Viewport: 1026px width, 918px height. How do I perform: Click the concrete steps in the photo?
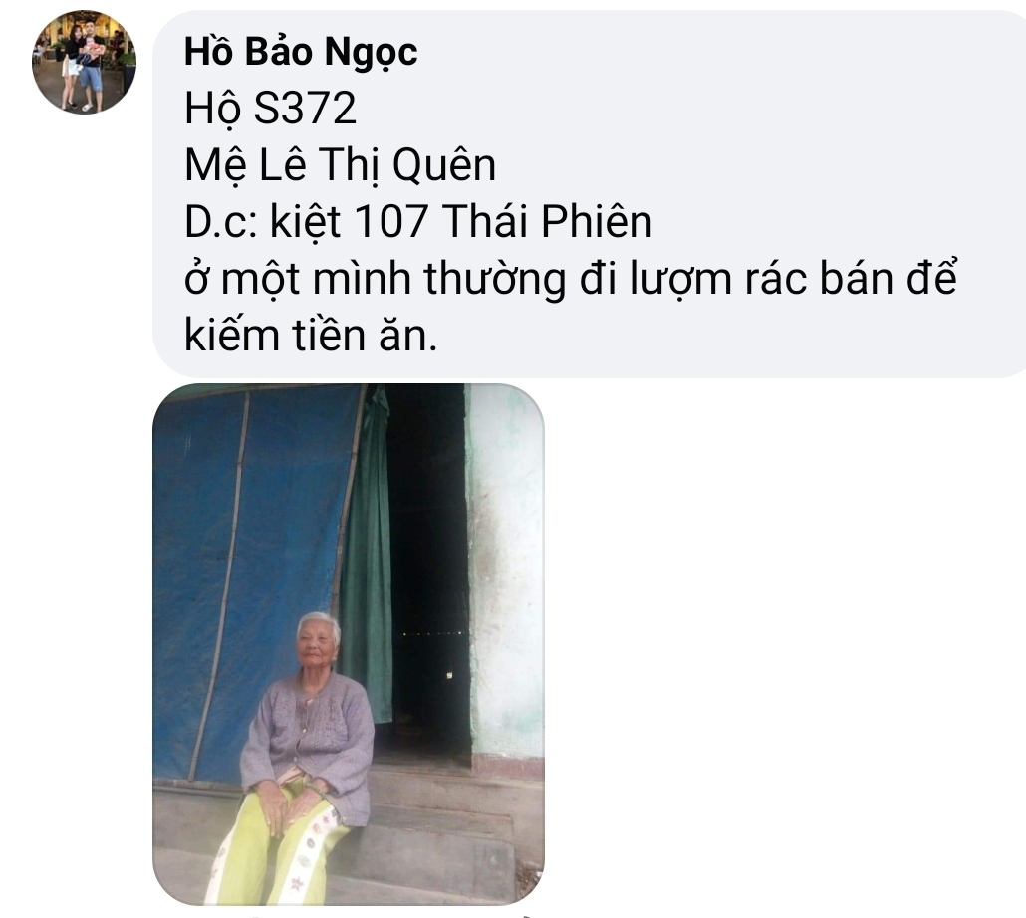(445, 830)
